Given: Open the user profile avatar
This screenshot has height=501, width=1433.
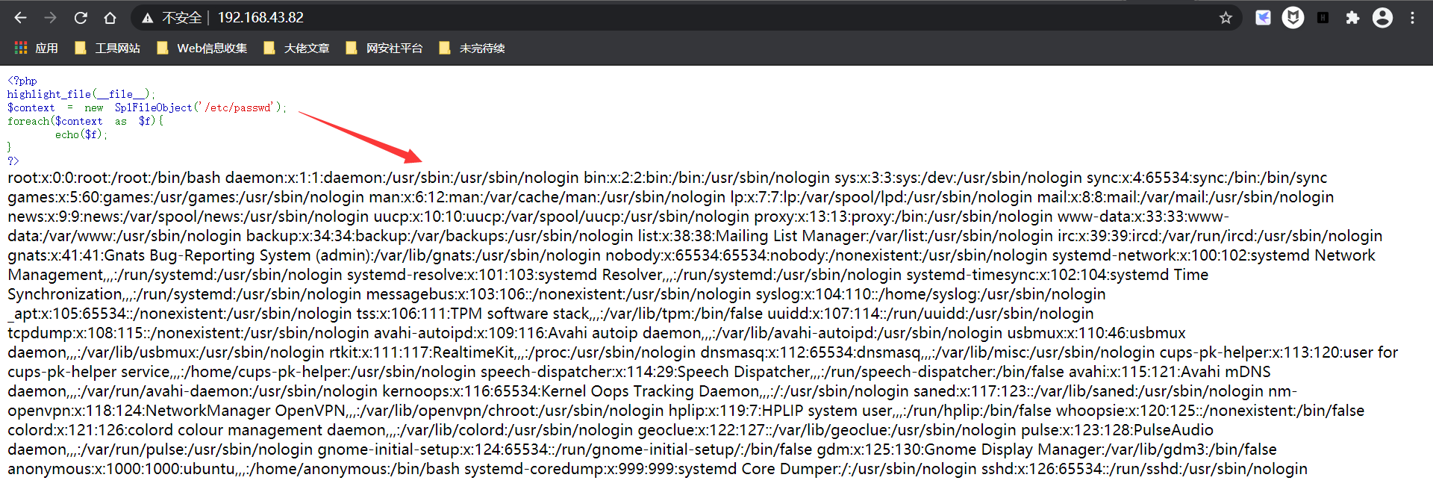Looking at the screenshot, I should (x=1382, y=18).
